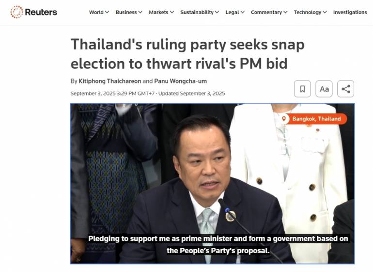The height and width of the screenshot is (272, 373).
Task: Open the Commentary menu chevron
Action: (x=285, y=12)
